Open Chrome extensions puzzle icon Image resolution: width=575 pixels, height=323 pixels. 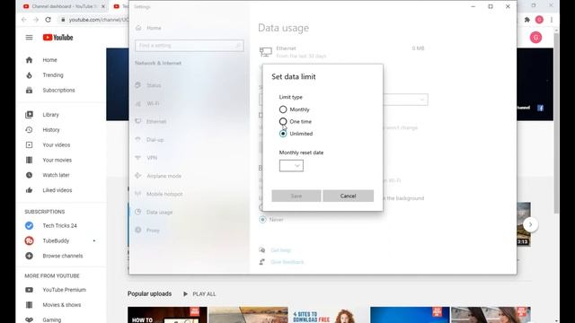coord(527,20)
